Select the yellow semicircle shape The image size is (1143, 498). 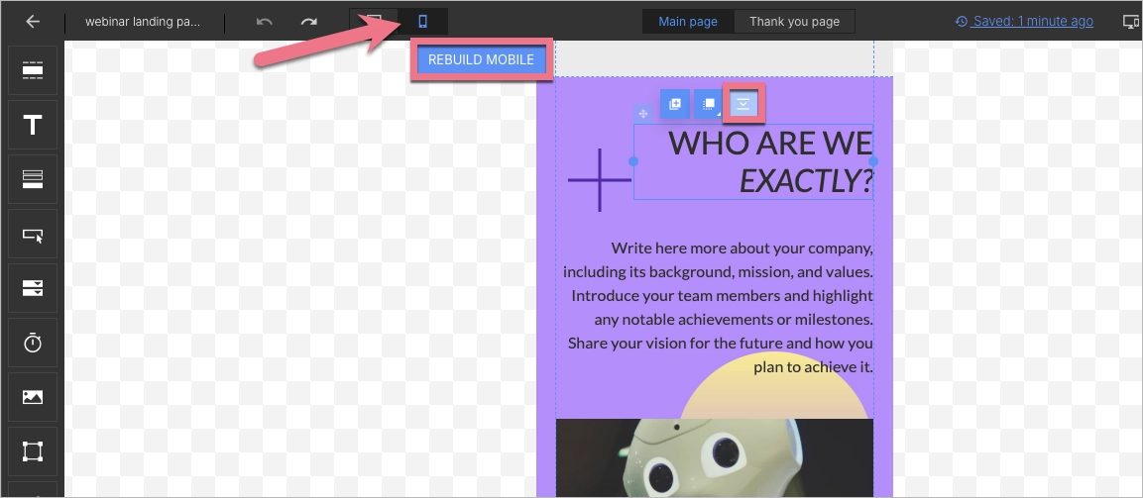click(x=774, y=397)
